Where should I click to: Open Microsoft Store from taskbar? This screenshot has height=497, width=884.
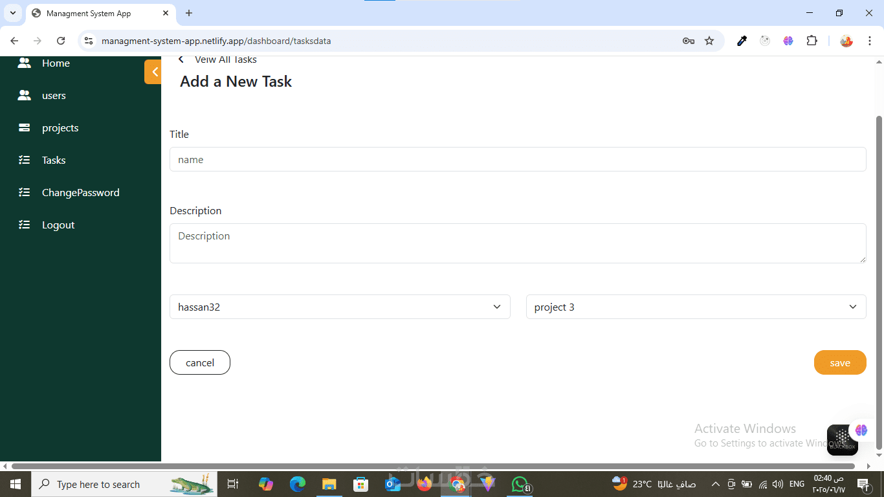point(361,484)
